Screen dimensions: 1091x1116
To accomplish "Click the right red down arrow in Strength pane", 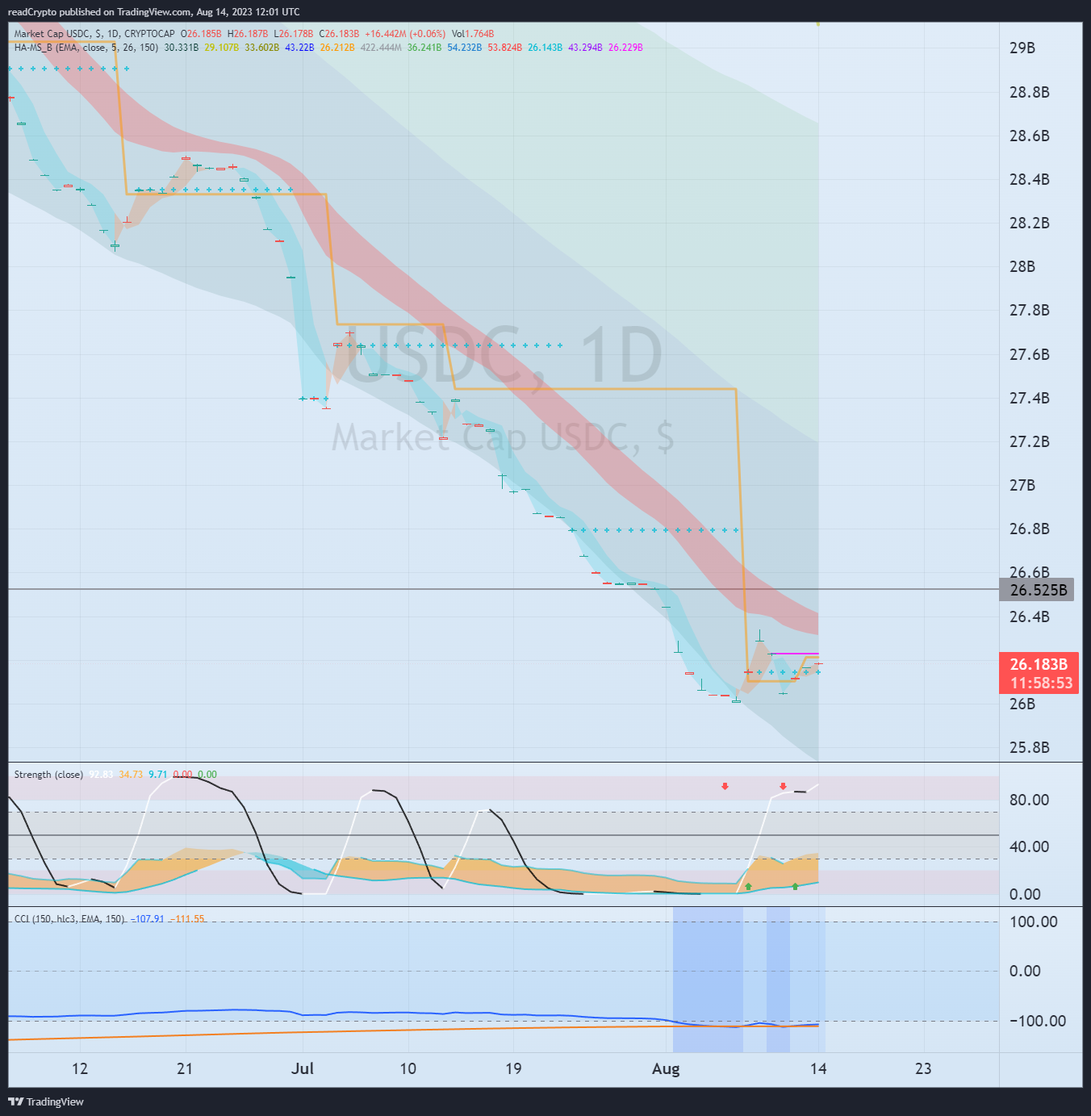I will click(783, 786).
